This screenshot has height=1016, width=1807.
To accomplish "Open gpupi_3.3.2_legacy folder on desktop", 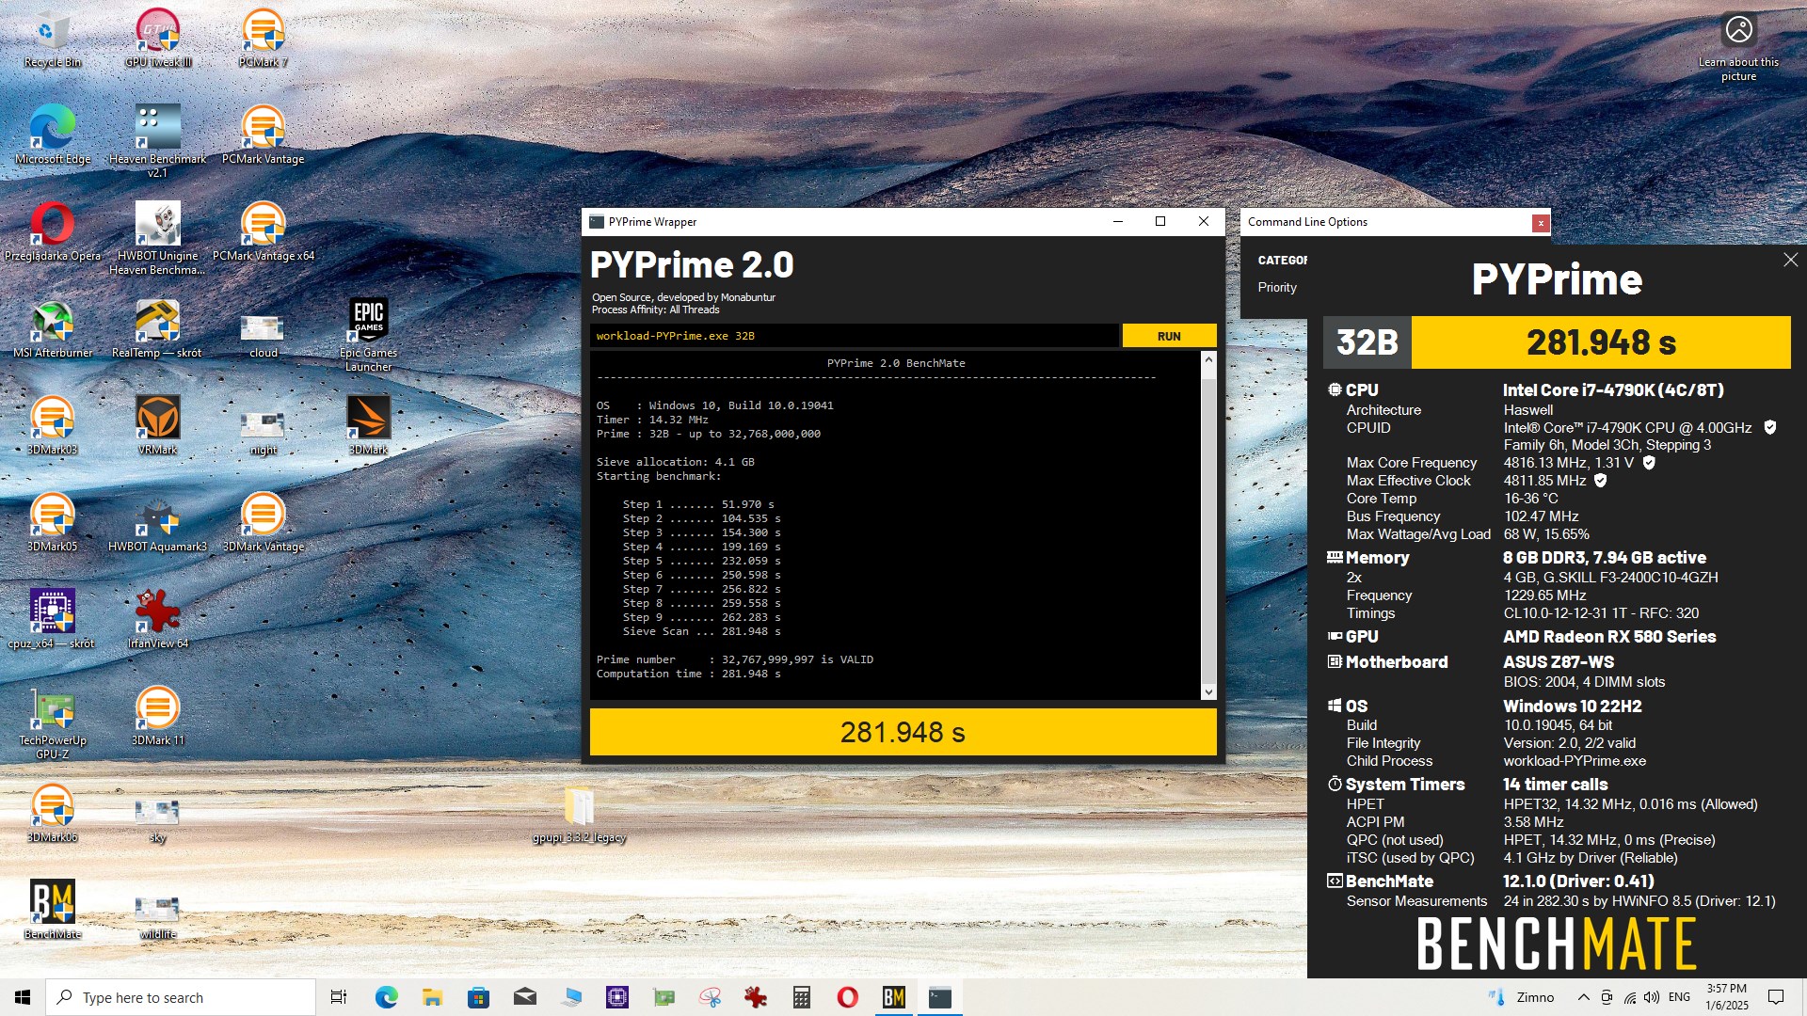I will pyautogui.click(x=580, y=814).
